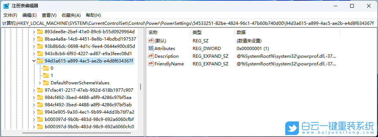The image size is (378, 137).
Task: Open the 查看(V) menu
Action: [x=49, y=15]
